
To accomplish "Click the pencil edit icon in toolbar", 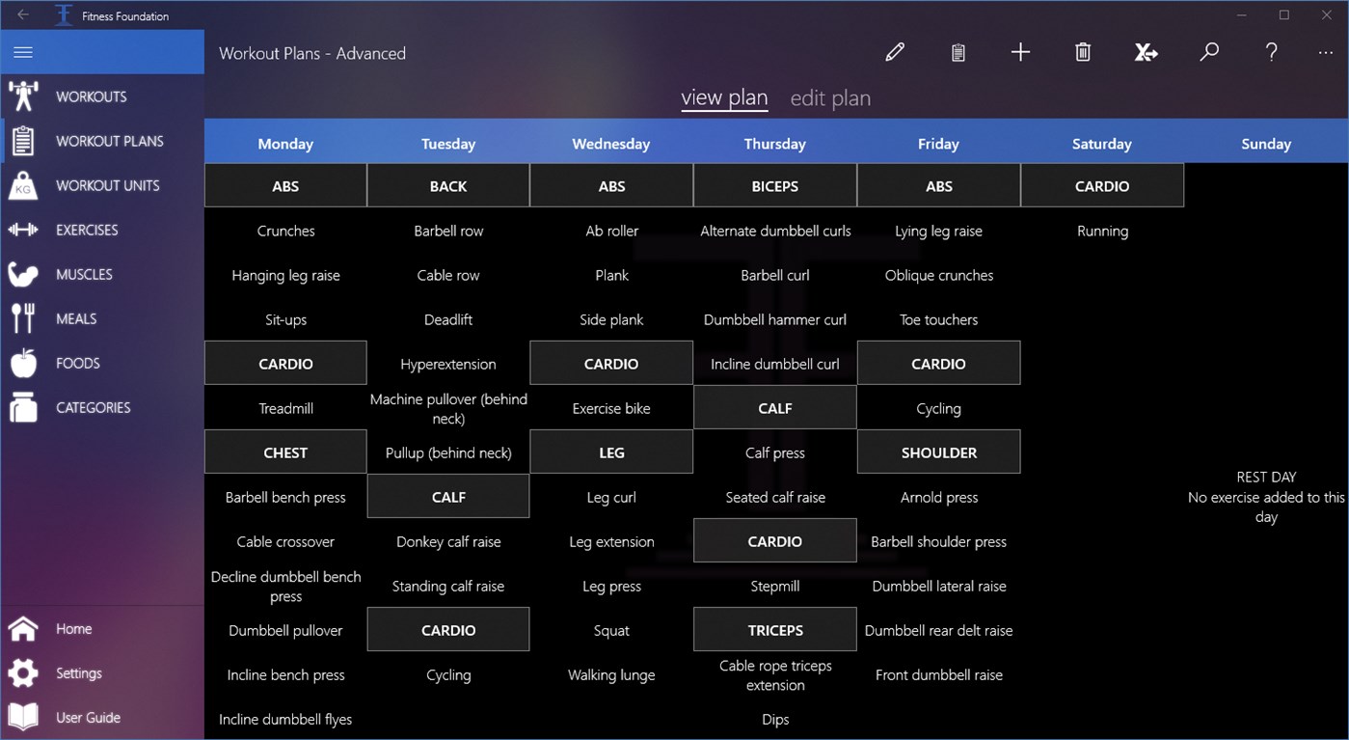I will [895, 52].
